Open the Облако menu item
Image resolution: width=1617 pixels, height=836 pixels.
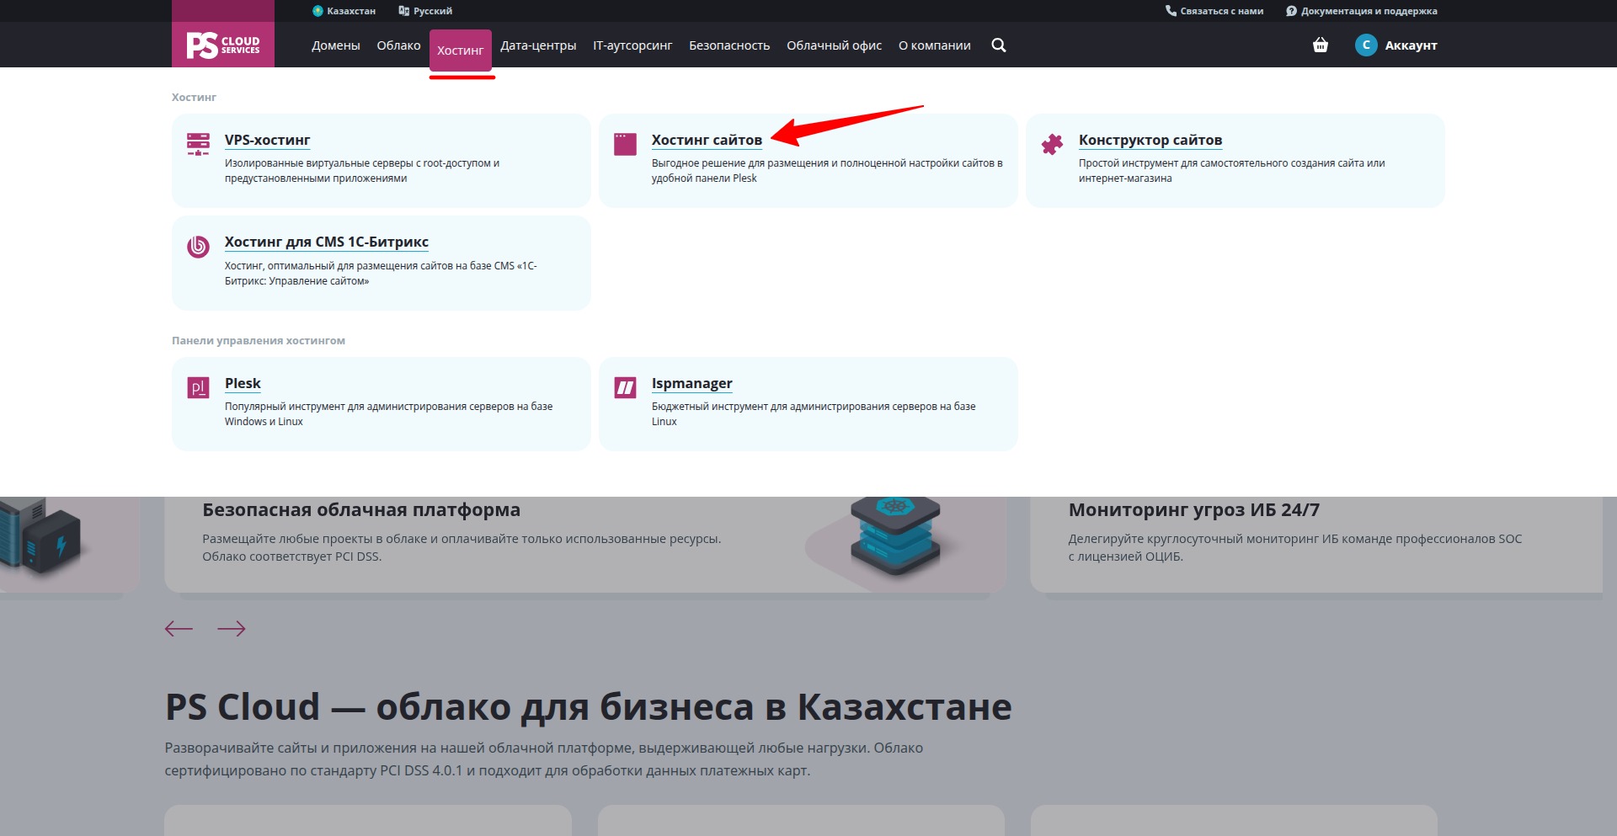398,45
